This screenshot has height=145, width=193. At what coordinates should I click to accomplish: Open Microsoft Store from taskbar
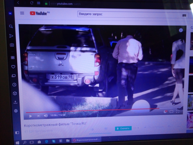click(x=39, y=142)
